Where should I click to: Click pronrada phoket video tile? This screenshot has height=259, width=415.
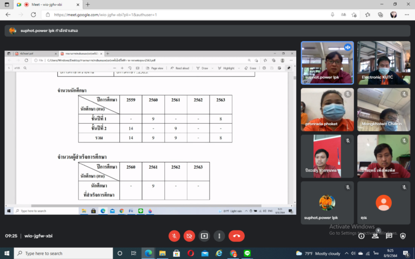pyautogui.click(x=327, y=110)
